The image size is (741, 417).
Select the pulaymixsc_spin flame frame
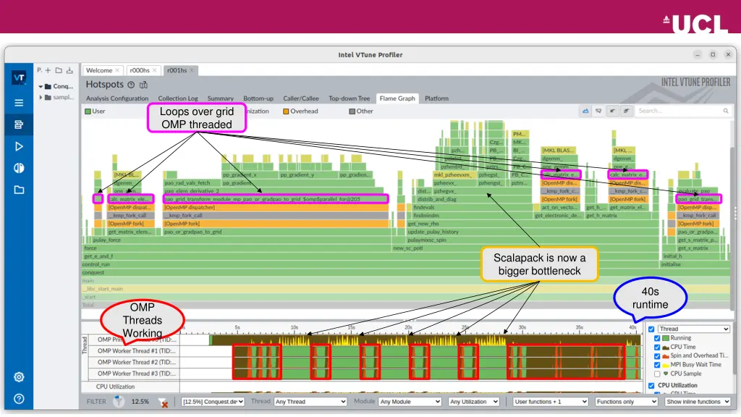[x=532, y=240]
